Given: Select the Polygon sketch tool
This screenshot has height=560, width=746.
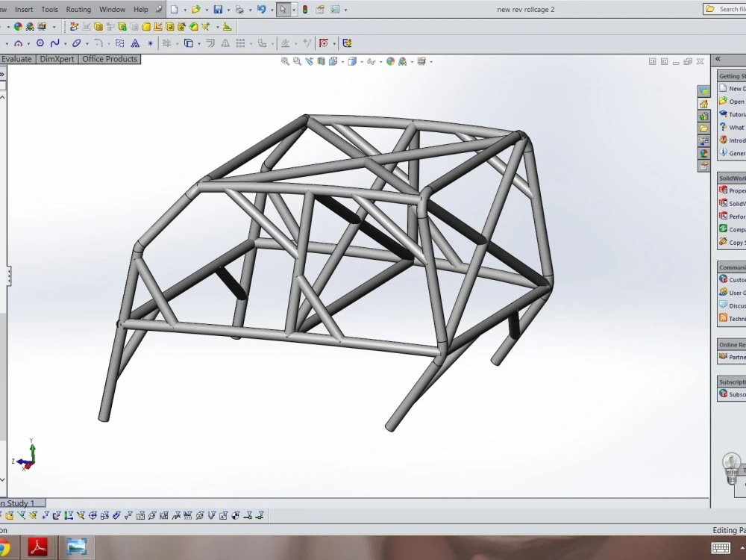Looking at the screenshot, I should [x=40, y=43].
